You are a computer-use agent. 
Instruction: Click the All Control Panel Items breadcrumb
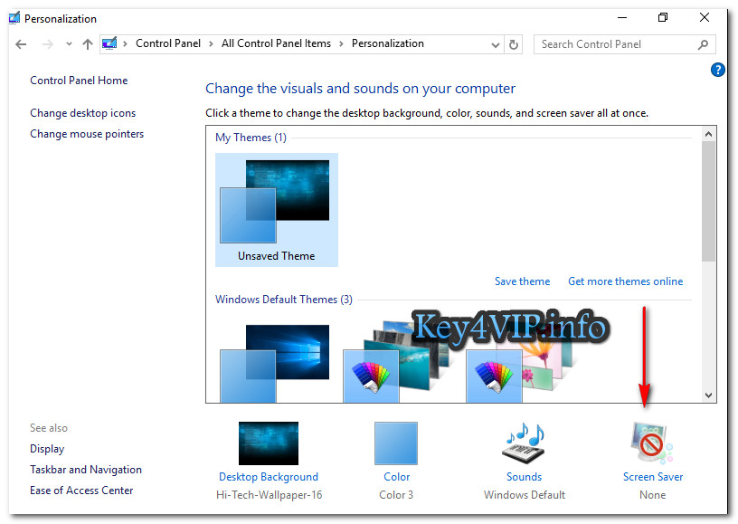[x=276, y=43]
